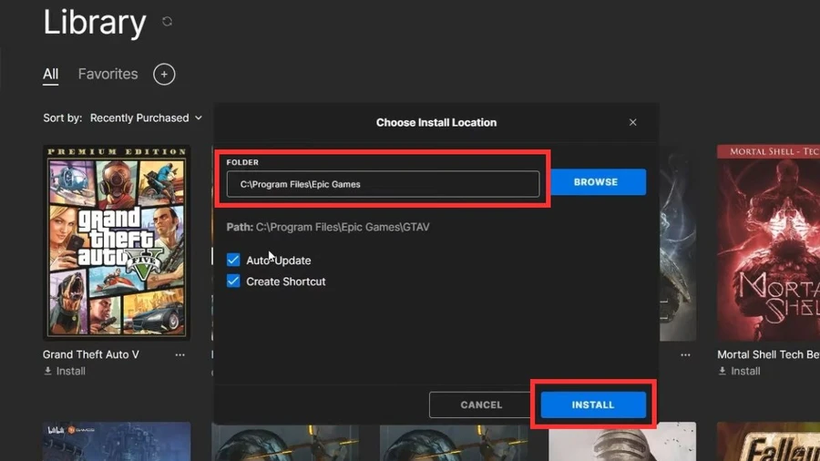Viewport: 820px width, 461px height.
Task: Click the CANCEL button
Action: (480, 405)
